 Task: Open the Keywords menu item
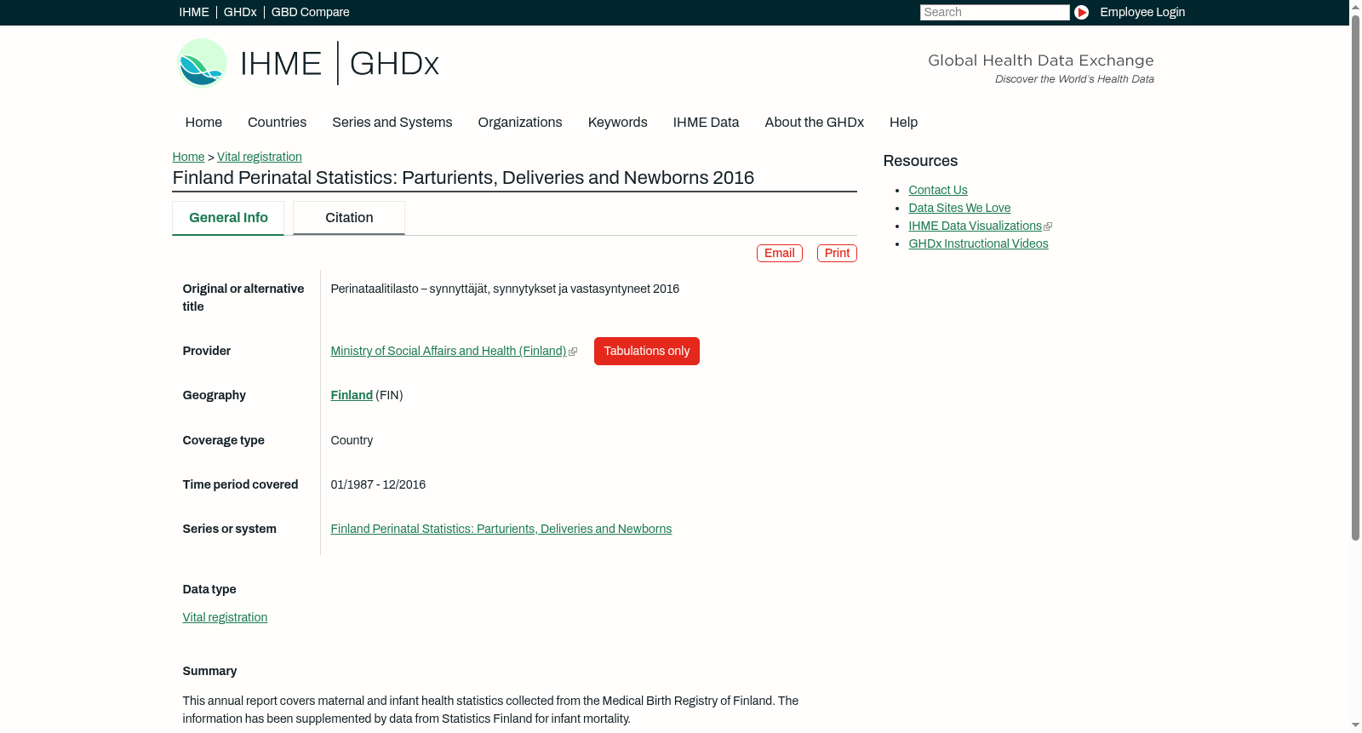click(618, 123)
